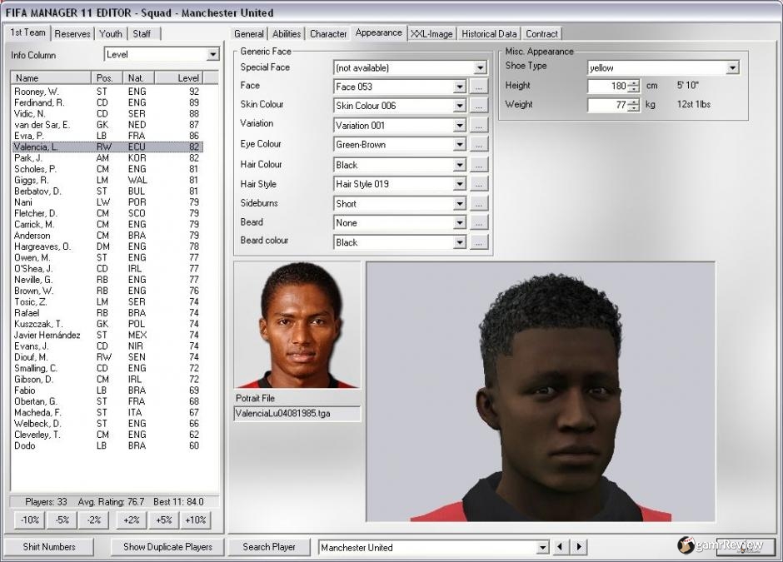Select player Giggs, R. in list
Viewport: 783px width, 562px height.
coord(107,180)
